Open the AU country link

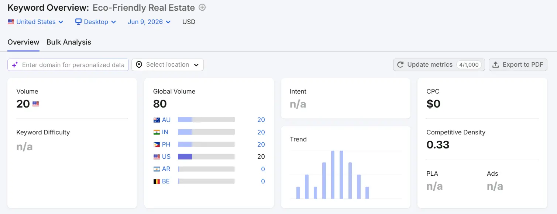(x=166, y=120)
